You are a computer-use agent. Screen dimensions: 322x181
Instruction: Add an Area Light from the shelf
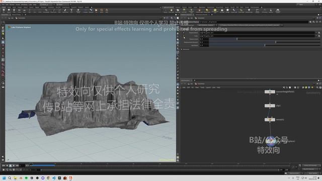point(184,11)
